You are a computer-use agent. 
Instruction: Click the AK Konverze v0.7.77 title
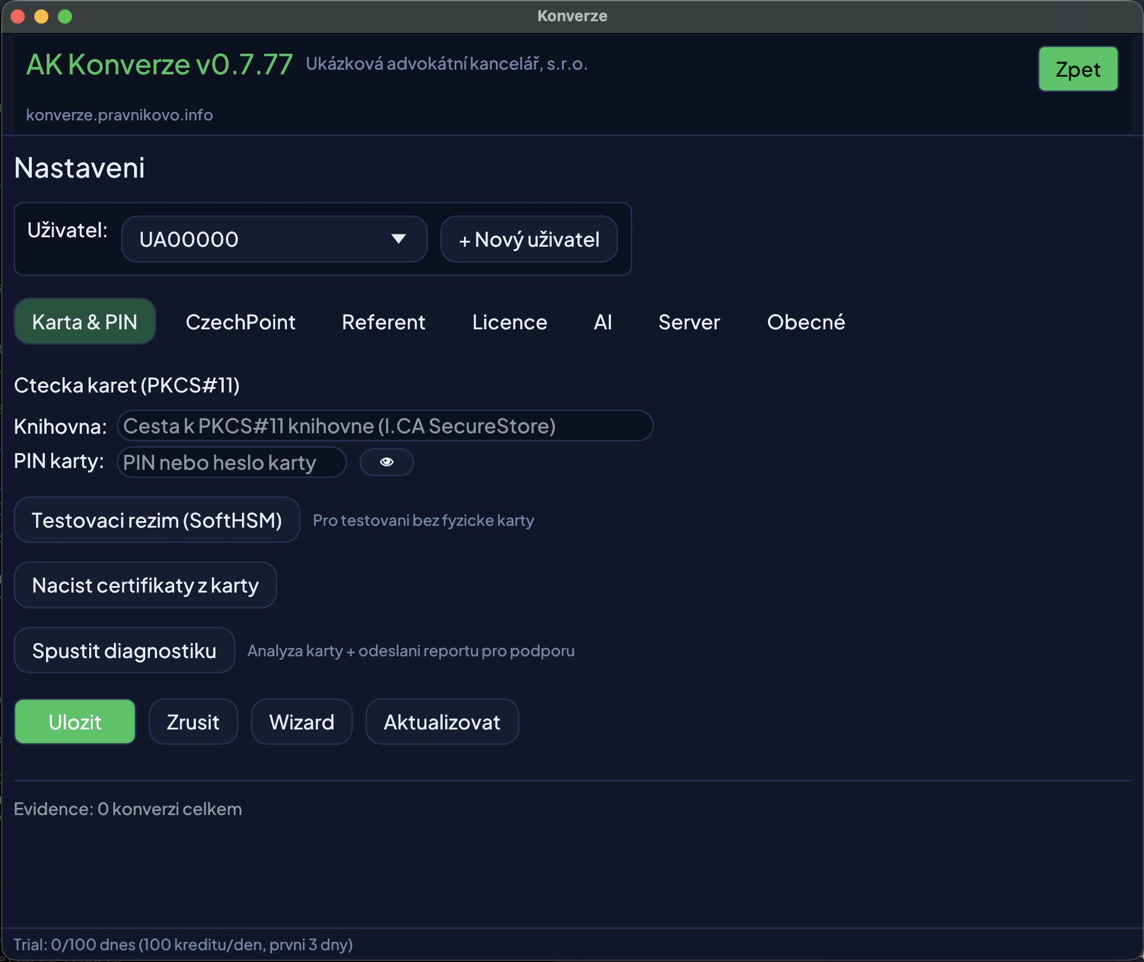(x=159, y=64)
